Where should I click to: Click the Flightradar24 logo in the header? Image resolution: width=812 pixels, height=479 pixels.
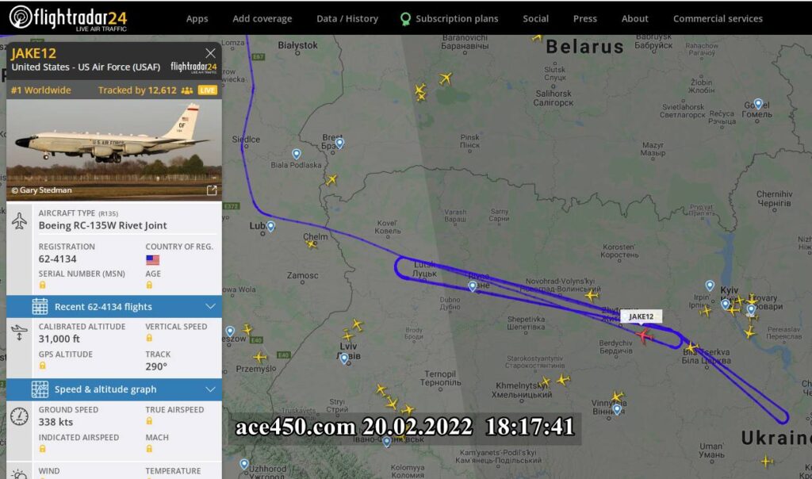click(68, 17)
